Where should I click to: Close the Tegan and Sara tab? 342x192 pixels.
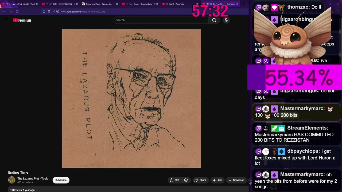point(117,4)
